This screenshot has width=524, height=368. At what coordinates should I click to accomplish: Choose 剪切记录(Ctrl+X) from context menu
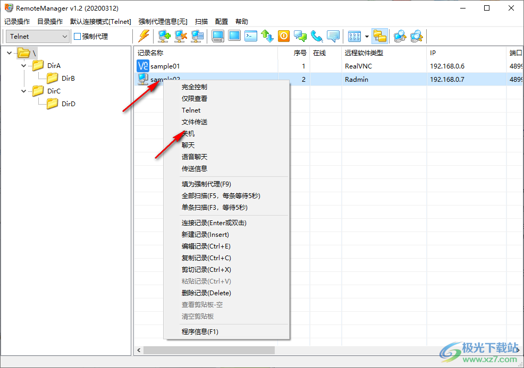pyautogui.click(x=226, y=269)
